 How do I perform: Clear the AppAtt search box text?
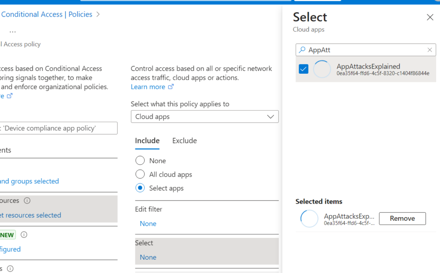(x=429, y=50)
